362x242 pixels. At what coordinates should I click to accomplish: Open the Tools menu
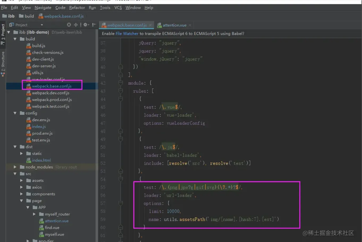(105, 7)
